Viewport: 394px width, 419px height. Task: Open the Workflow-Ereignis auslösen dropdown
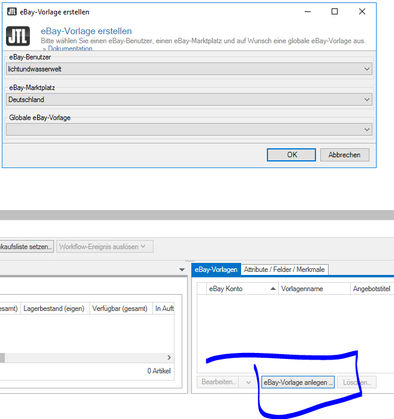104,246
